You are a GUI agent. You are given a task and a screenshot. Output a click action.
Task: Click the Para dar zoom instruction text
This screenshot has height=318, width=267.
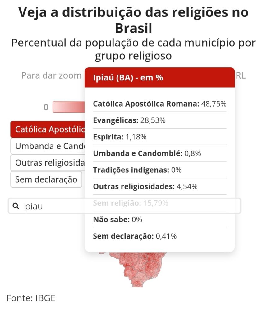coord(51,75)
